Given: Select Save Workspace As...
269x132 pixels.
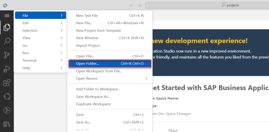Looking at the screenshot, I should point(110,97).
